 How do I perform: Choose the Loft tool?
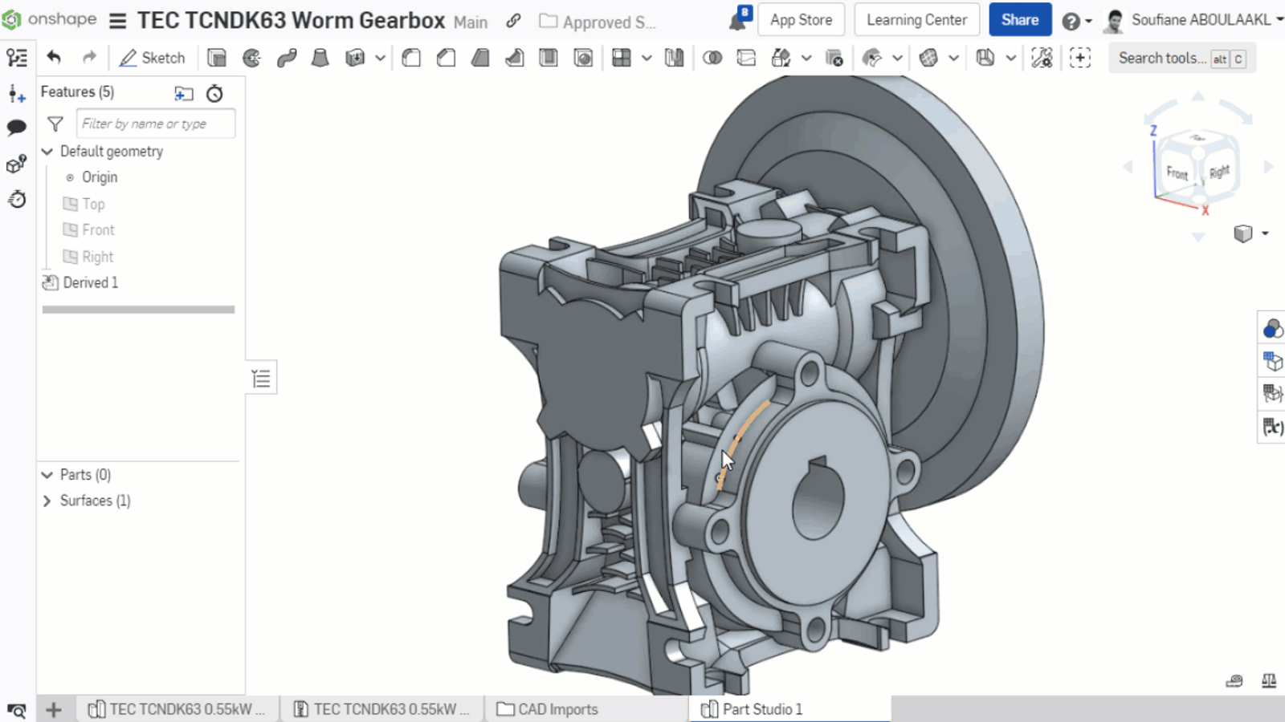tap(320, 58)
